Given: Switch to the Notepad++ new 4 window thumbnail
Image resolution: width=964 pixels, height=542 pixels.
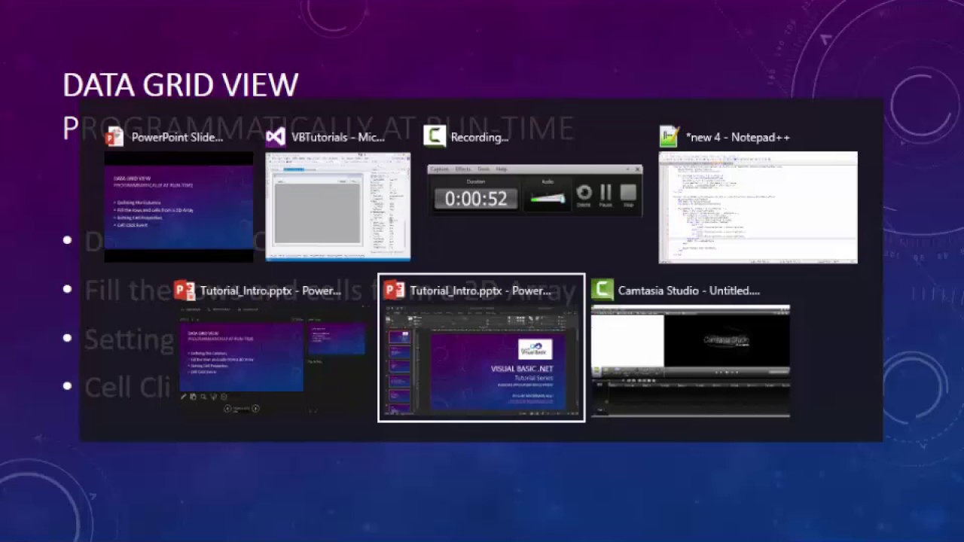Looking at the screenshot, I should pos(758,208).
